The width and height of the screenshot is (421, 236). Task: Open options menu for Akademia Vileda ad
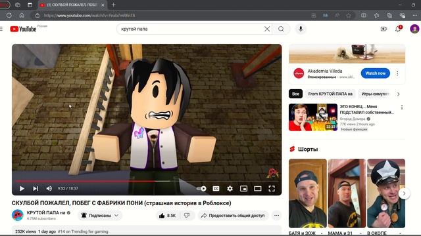point(397,73)
